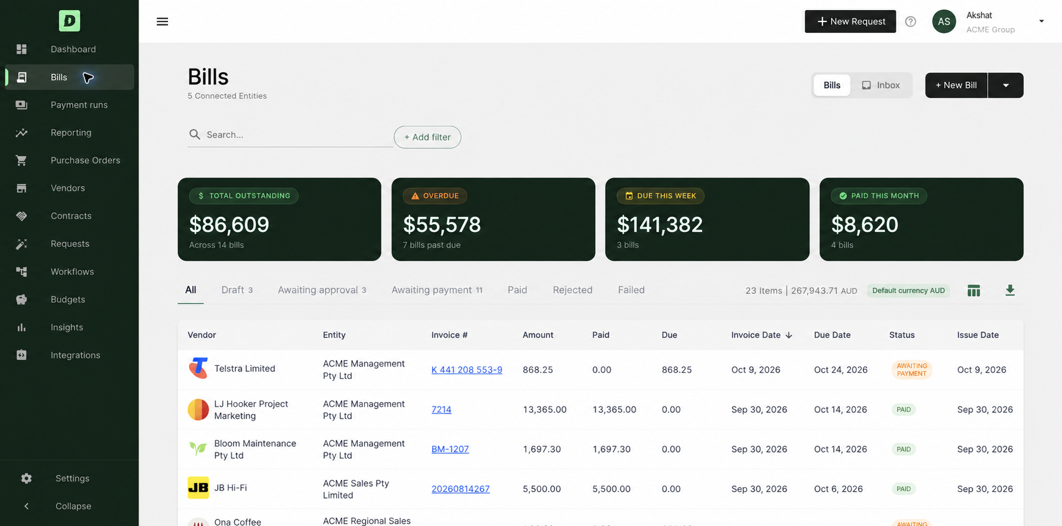Click the + New Bill button
This screenshot has width=1062, height=526.
pos(956,85)
